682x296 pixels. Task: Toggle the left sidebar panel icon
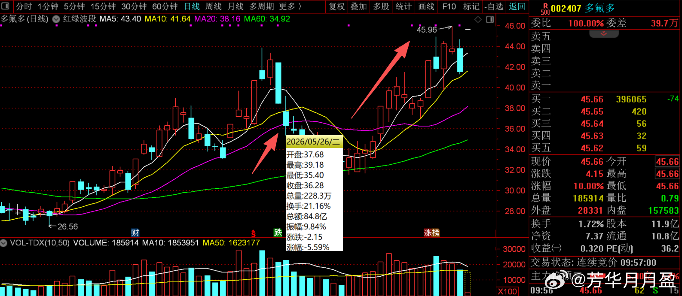point(6,6)
